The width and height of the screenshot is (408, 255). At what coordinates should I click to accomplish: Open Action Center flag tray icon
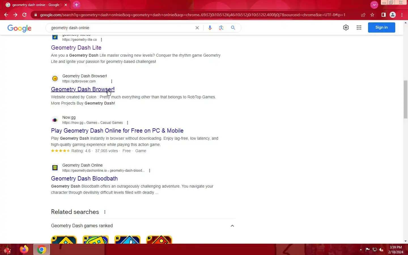(x=367, y=250)
